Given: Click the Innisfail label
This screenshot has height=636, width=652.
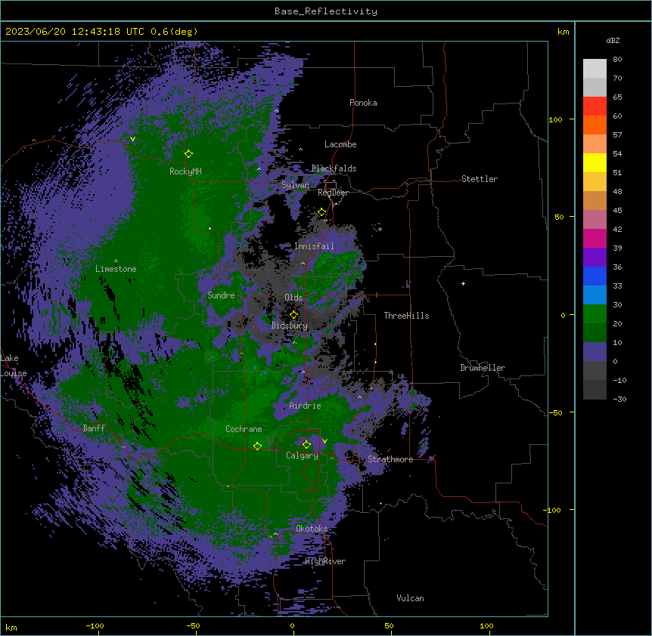Looking at the screenshot, I should tap(315, 246).
